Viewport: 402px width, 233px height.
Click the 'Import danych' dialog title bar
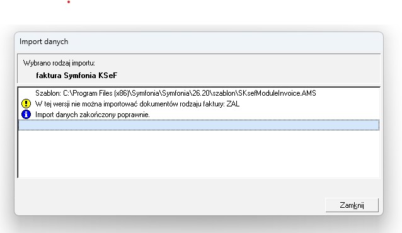198,42
